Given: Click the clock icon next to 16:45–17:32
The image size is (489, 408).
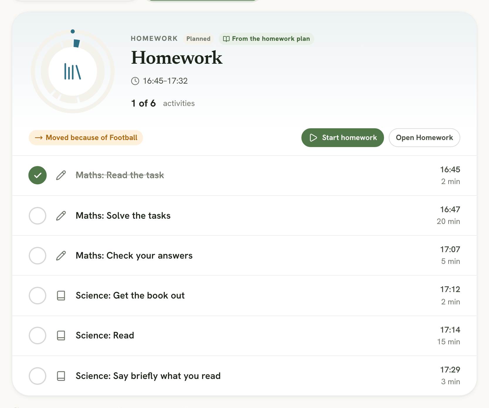Looking at the screenshot, I should click(x=135, y=81).
